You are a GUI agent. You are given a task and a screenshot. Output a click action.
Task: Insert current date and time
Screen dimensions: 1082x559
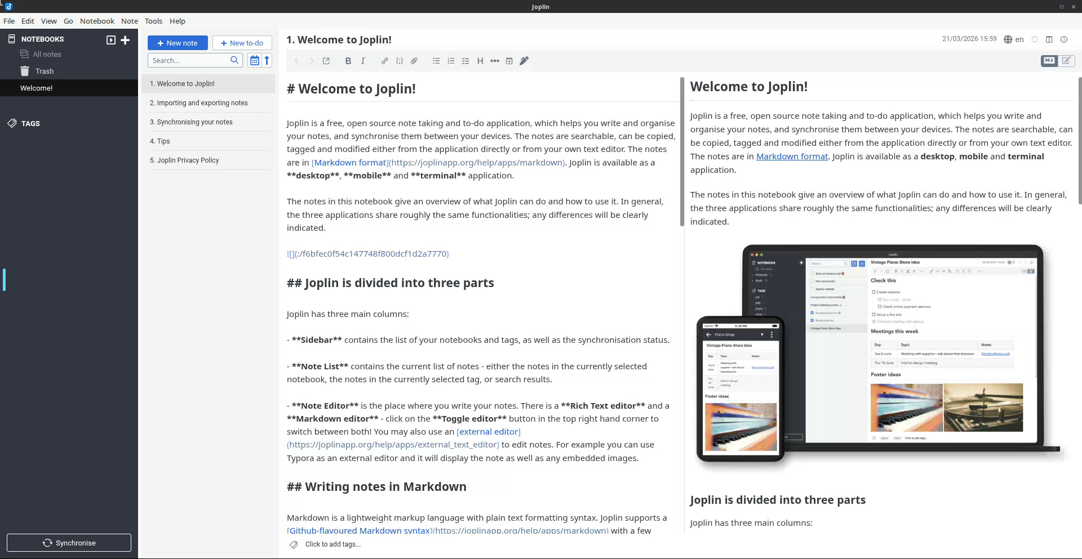pyautogui.click(x=509, y=61)
